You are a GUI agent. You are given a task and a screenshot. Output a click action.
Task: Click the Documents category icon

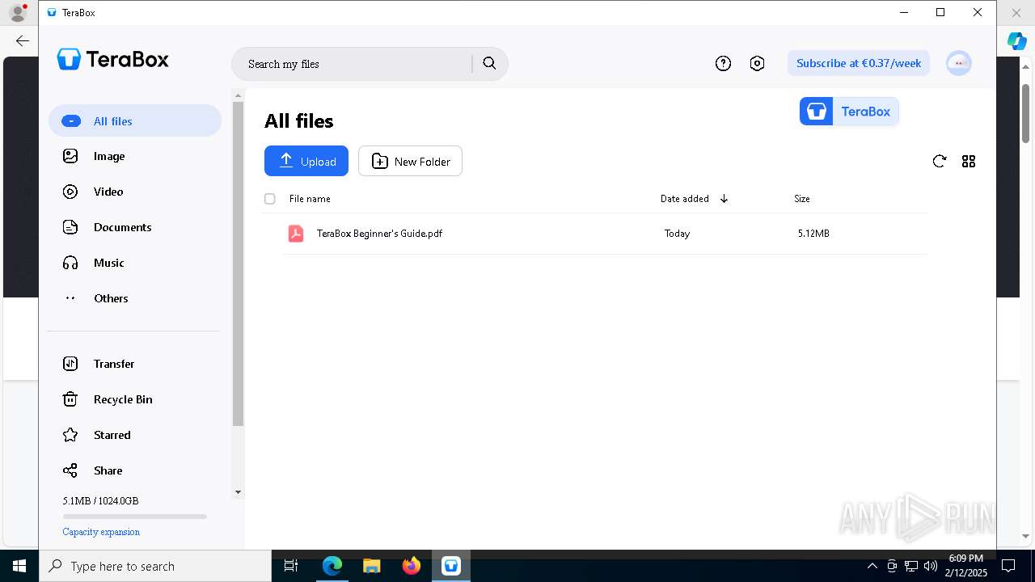(70, 227)
